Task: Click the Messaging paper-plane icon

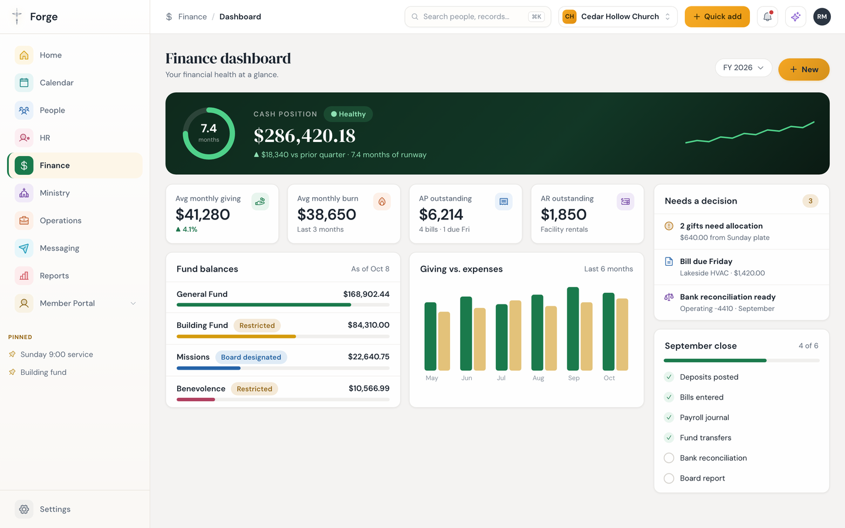Action: click(24, 248)
